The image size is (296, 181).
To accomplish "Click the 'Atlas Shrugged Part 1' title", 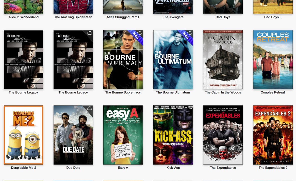I will (123, 17).
